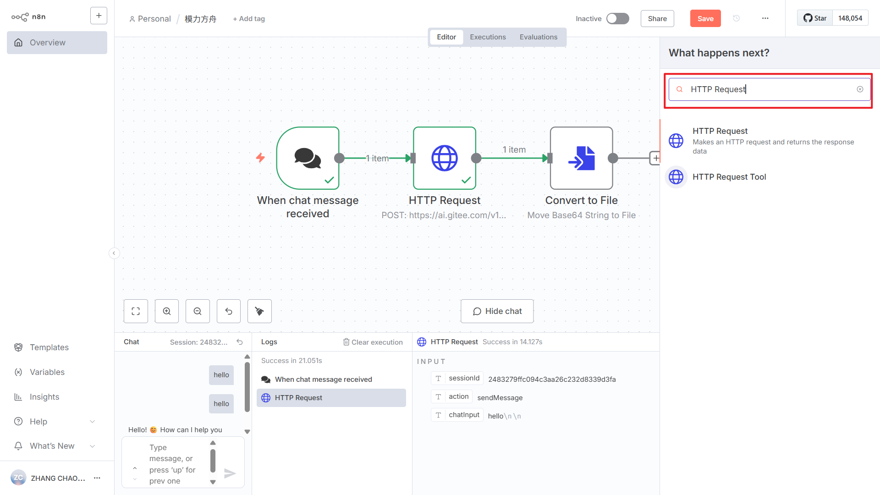Save the workflow
The width and height of the screenshot is (880, 495).
[705, 18]
